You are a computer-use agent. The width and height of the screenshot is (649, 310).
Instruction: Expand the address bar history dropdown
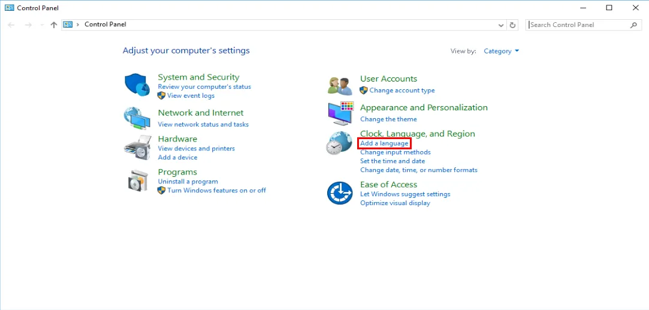[x=501, y=25]
